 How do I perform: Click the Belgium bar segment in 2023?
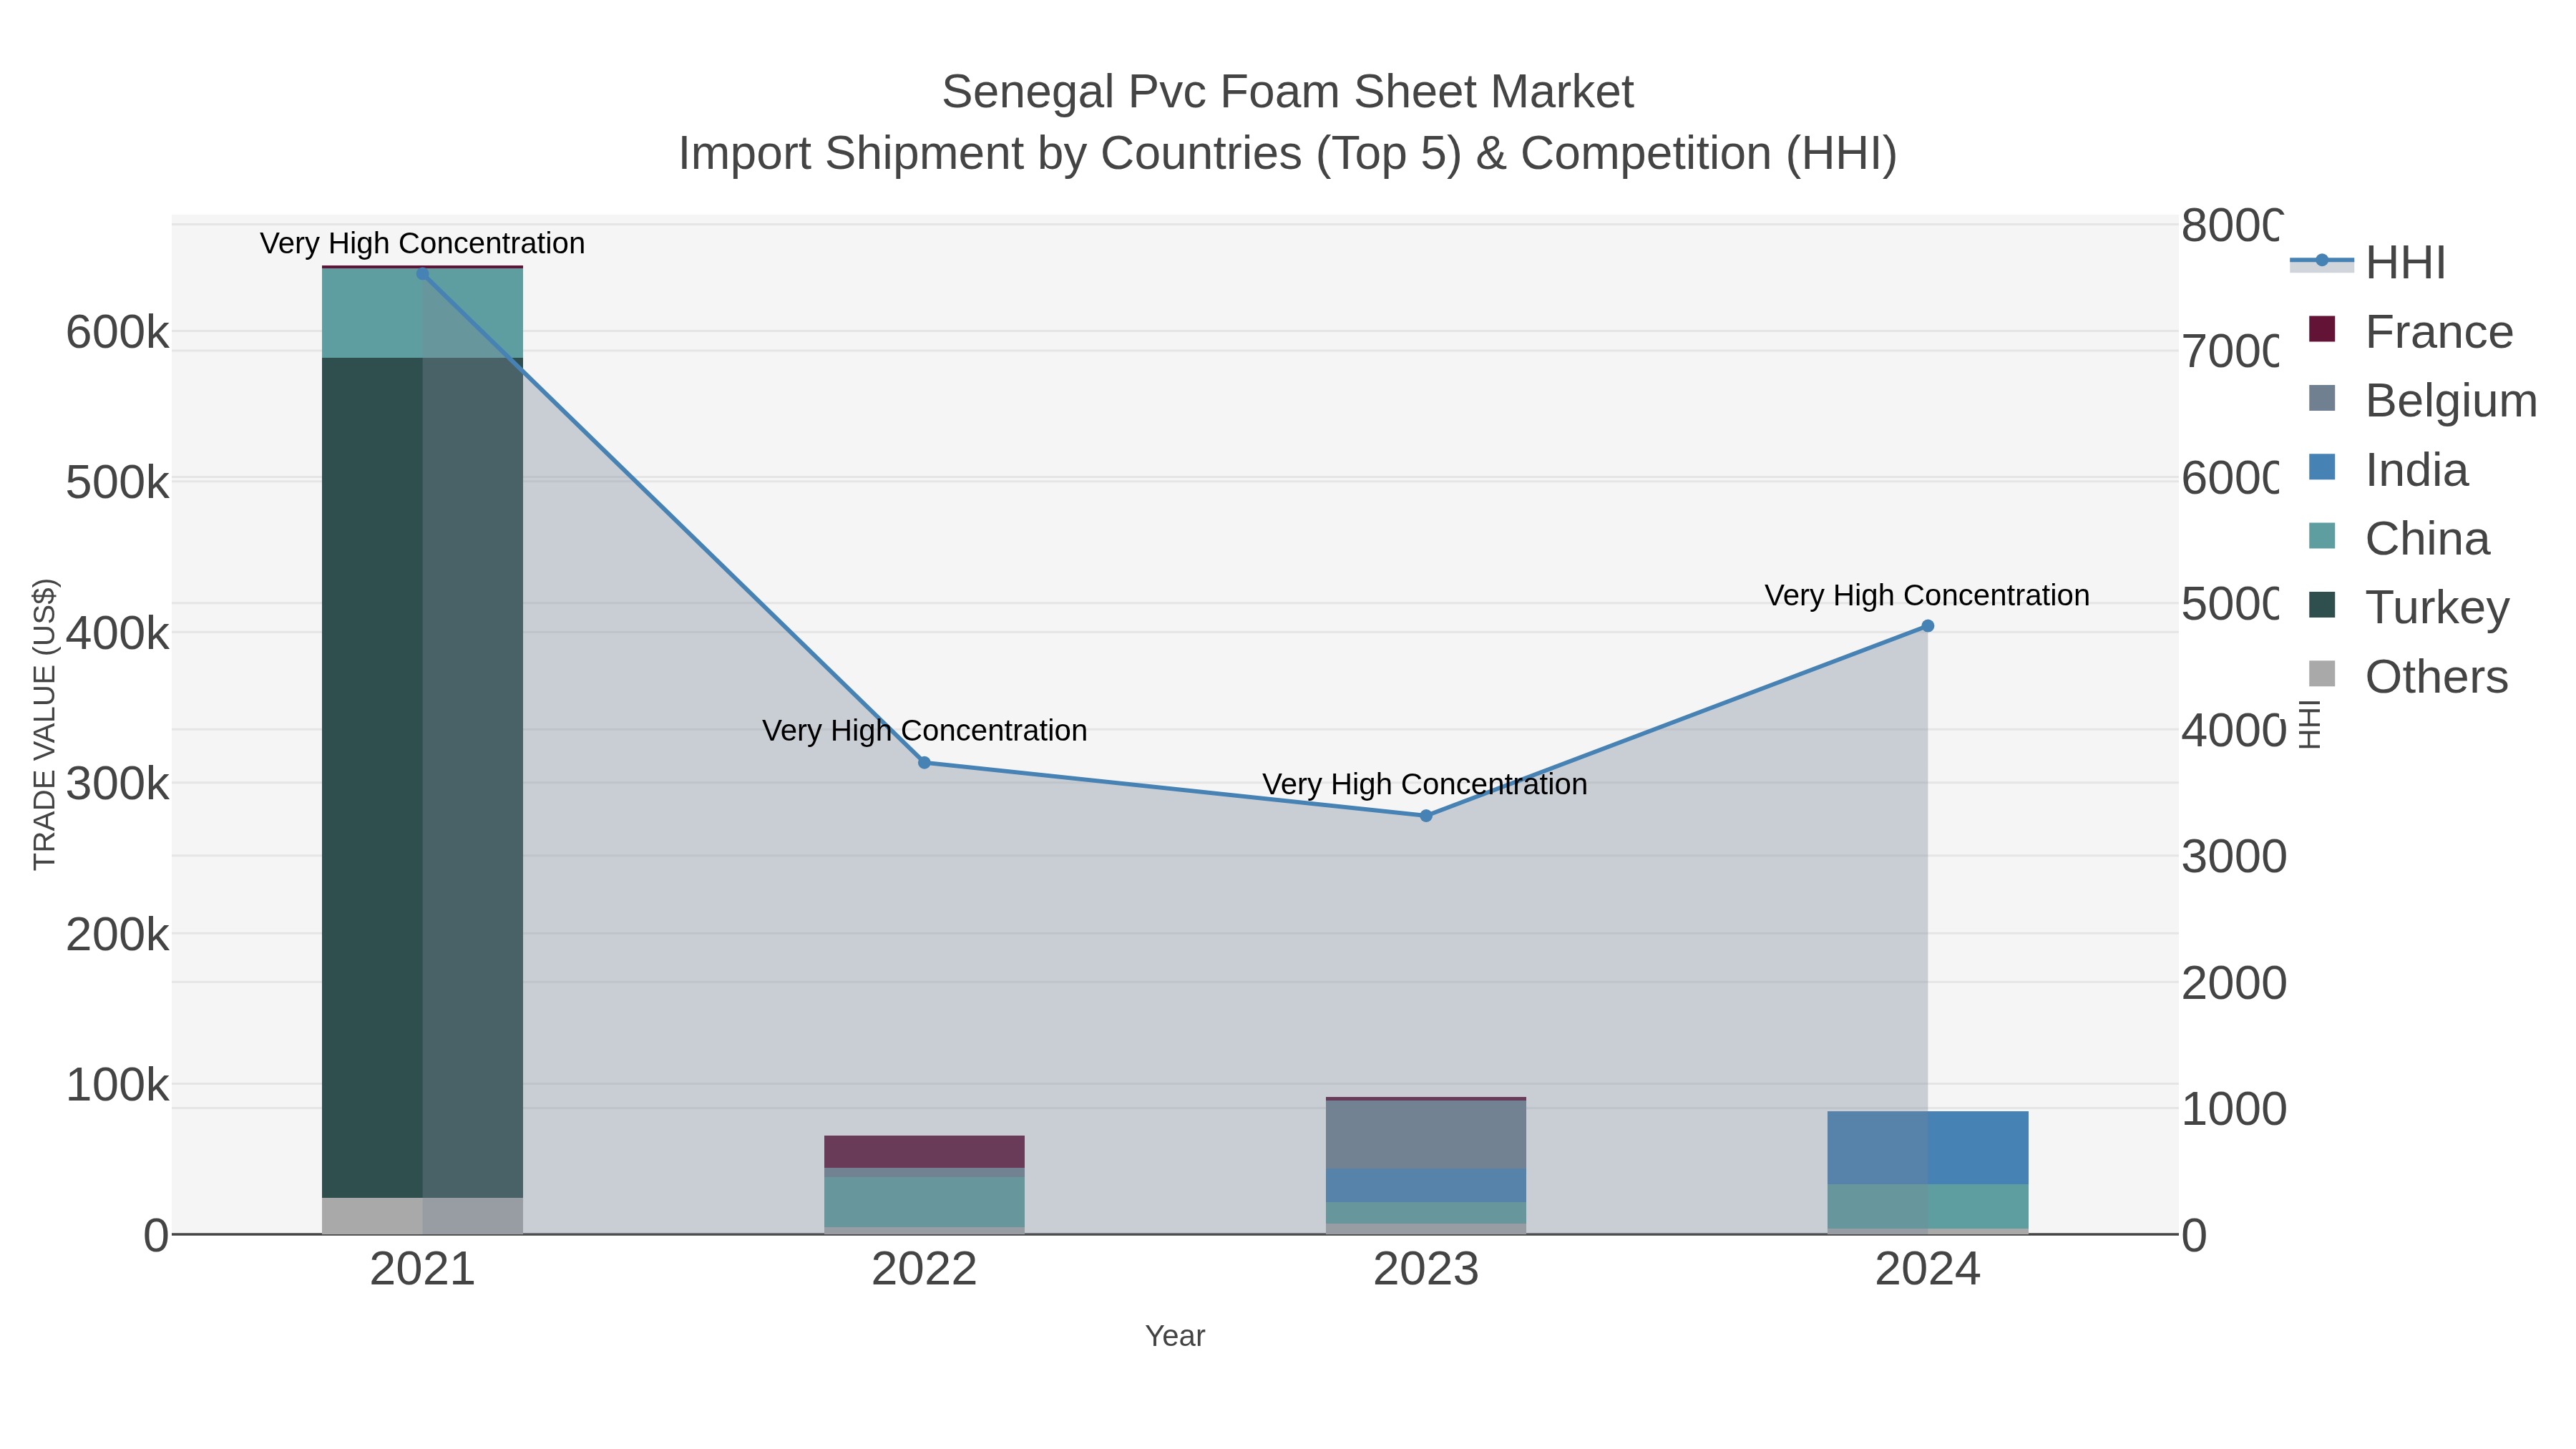(x=1426, y=1134)
